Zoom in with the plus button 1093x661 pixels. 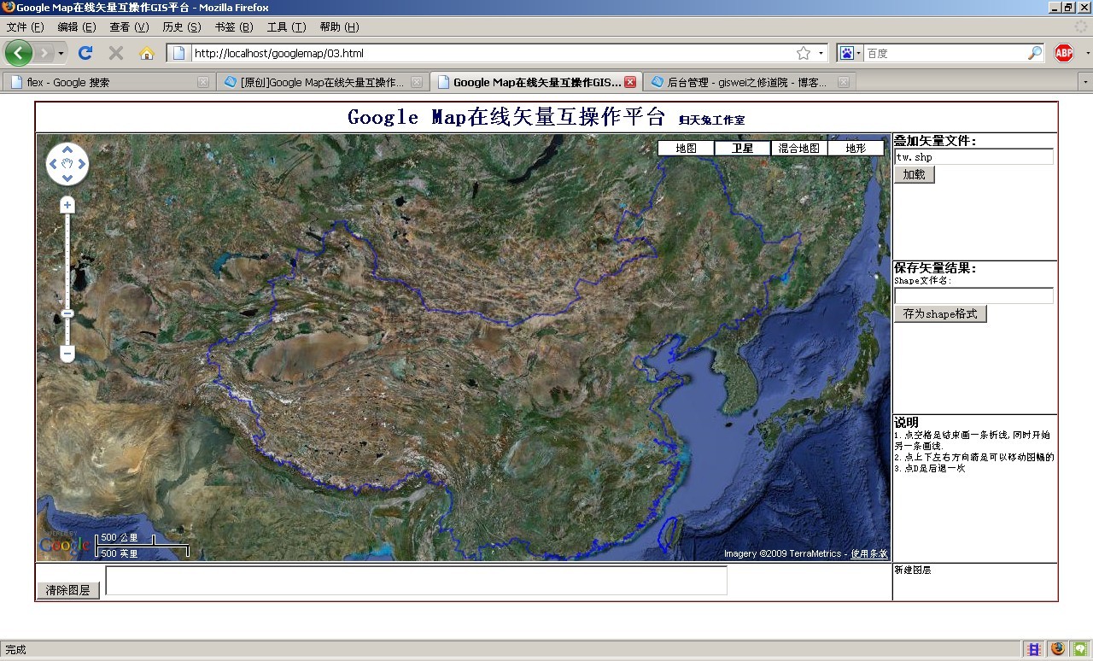point(67,205)
